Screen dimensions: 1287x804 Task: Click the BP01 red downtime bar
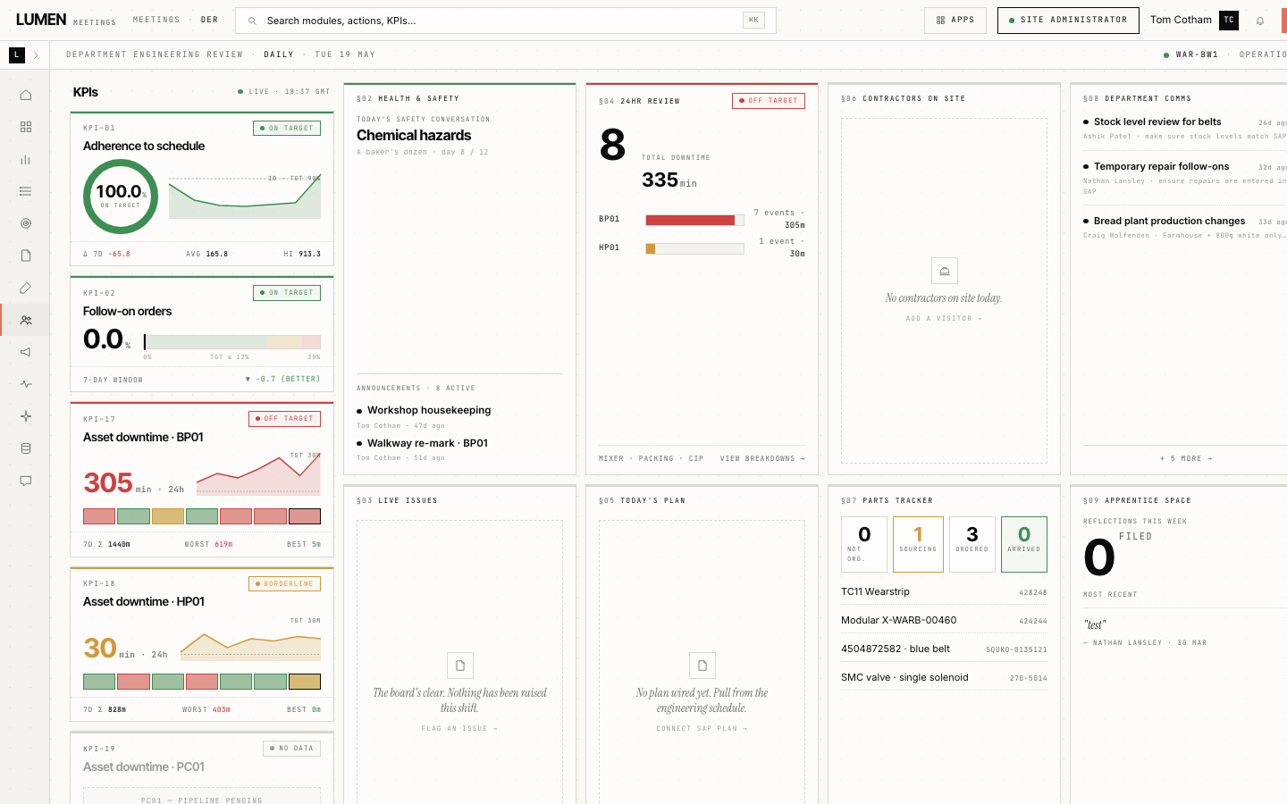pyautogui.click(x=690, y=220)
